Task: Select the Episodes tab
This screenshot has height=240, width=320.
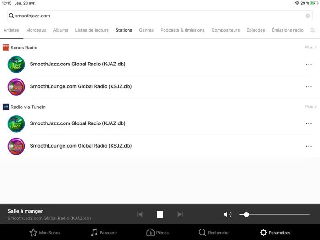Action: pyautogui.click(x=256, y=30)
